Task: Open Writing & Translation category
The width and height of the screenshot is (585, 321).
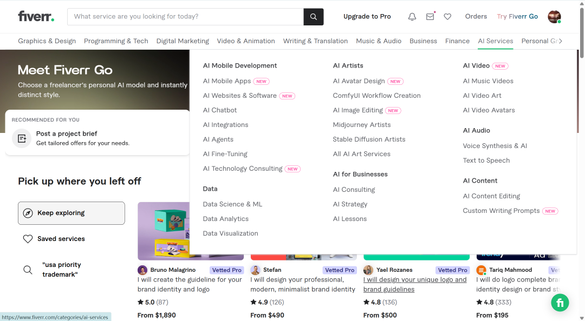Action: pyautogui.click(x=315, y=41)
